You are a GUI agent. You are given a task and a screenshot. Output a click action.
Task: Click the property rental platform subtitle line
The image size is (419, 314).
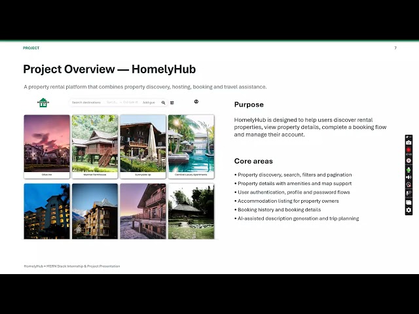tap(145, 87)
